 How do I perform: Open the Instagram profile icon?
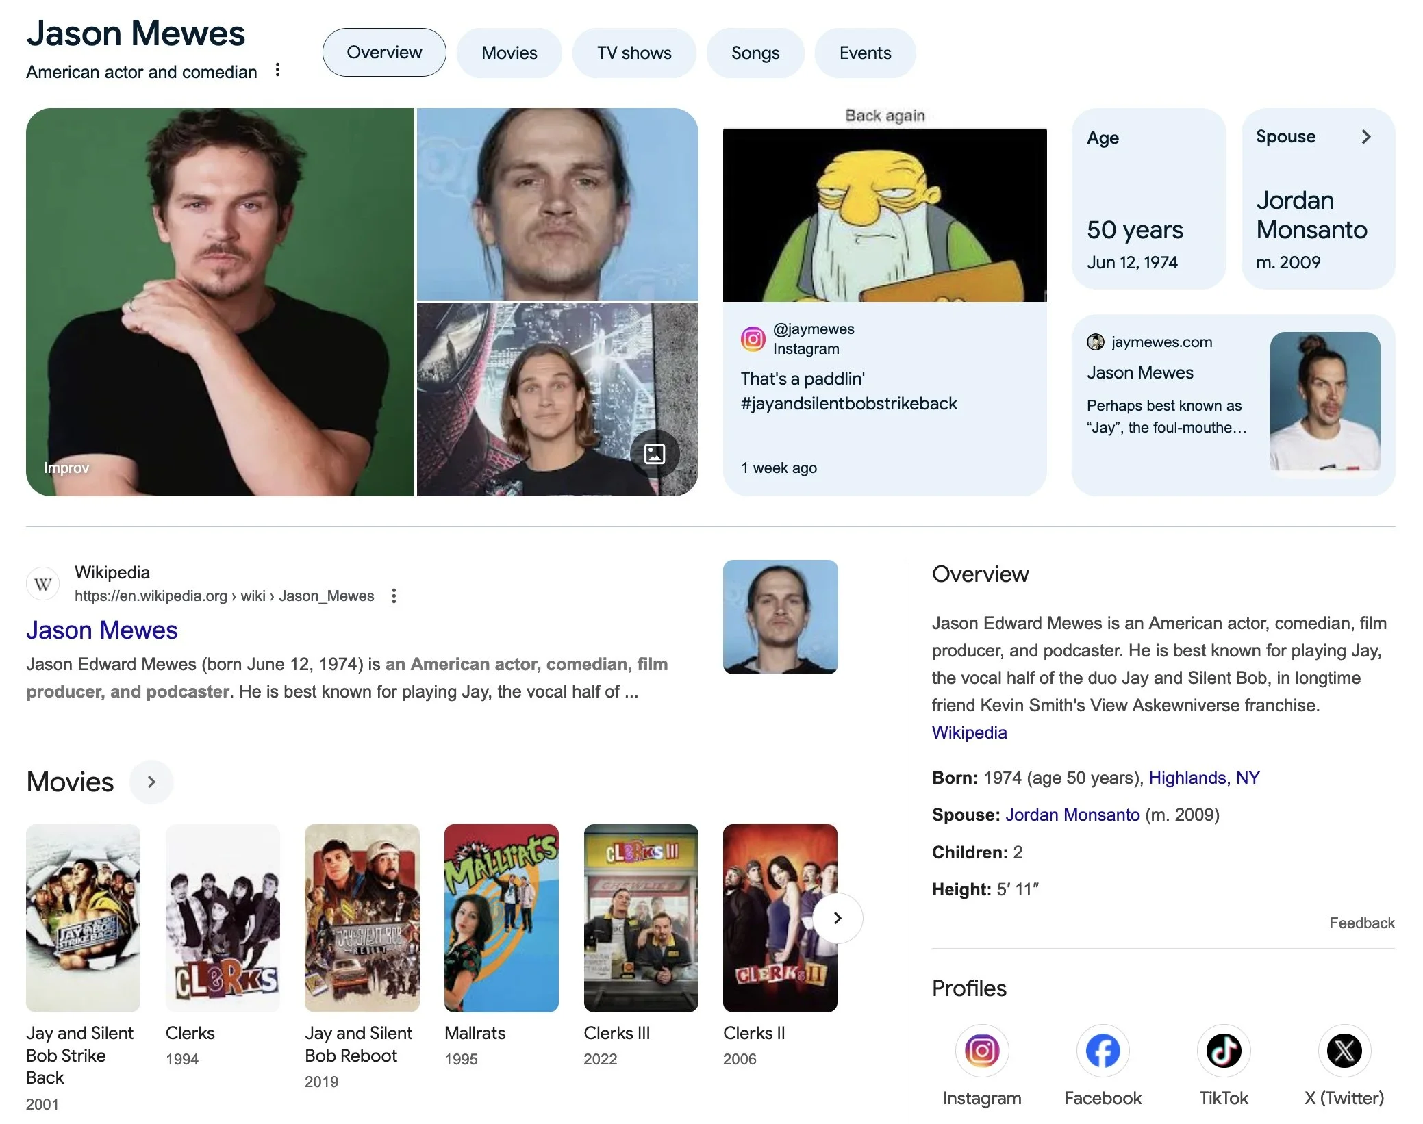pyautogui.click(x=981, y=1050)
